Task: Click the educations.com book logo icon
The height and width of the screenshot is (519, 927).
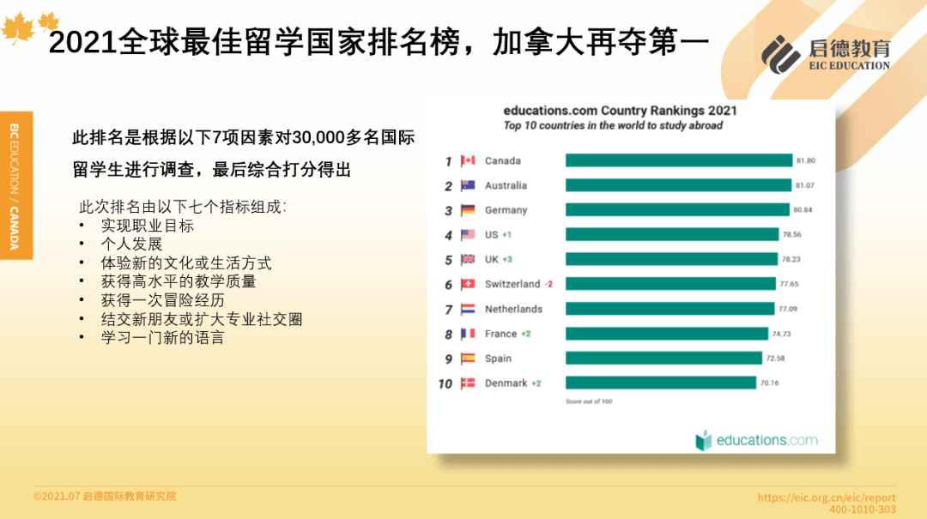Action: pyautogui.click(x=704, y=440)
